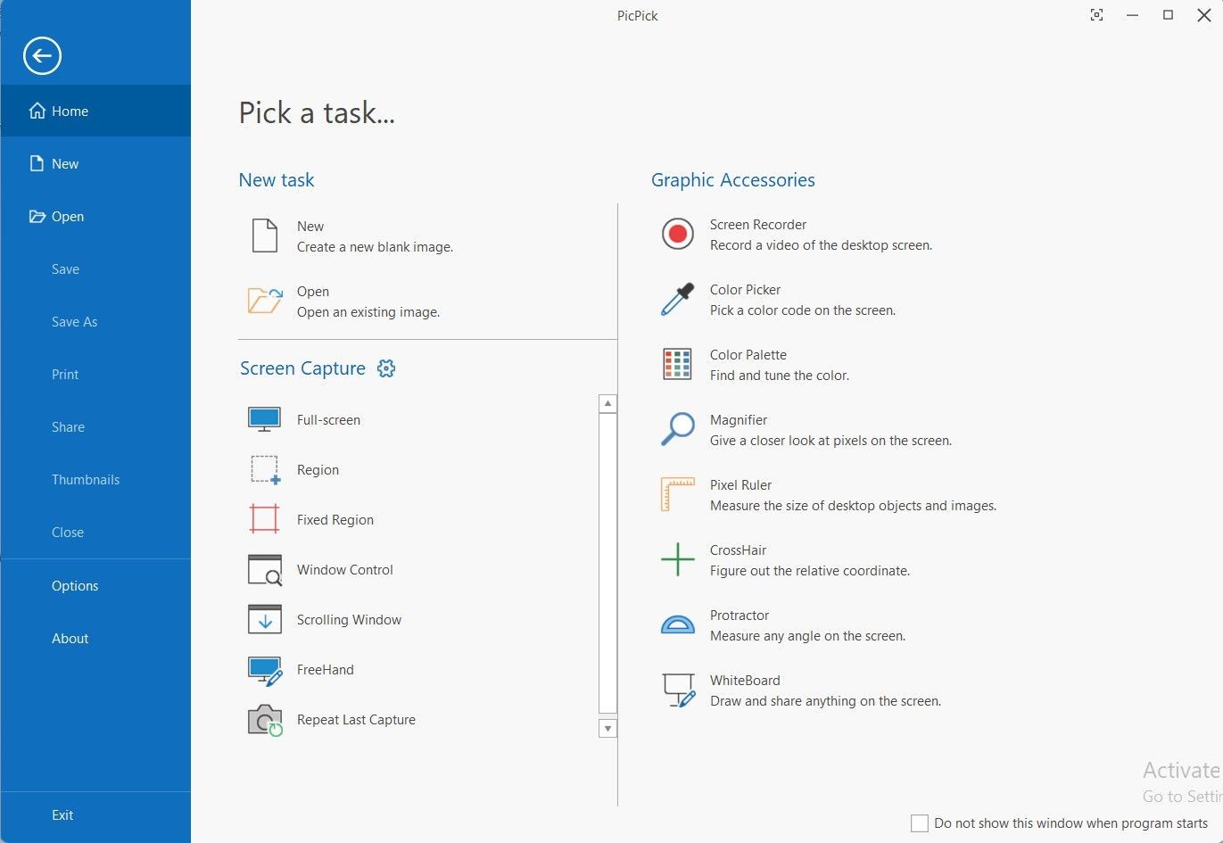The image size is (1223, 843).
Task: Start Region capture by its label
Action: 318,469
